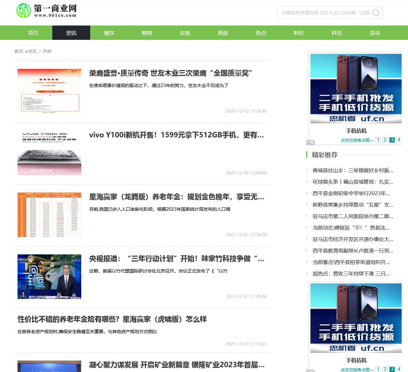Click the 星海赢家 龙腾版 table thumbnail

click(49, 215)
